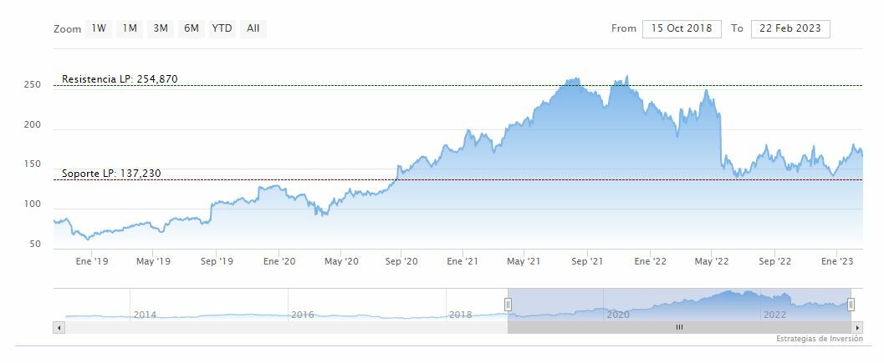Click 2016 marker in navigator

303,315
